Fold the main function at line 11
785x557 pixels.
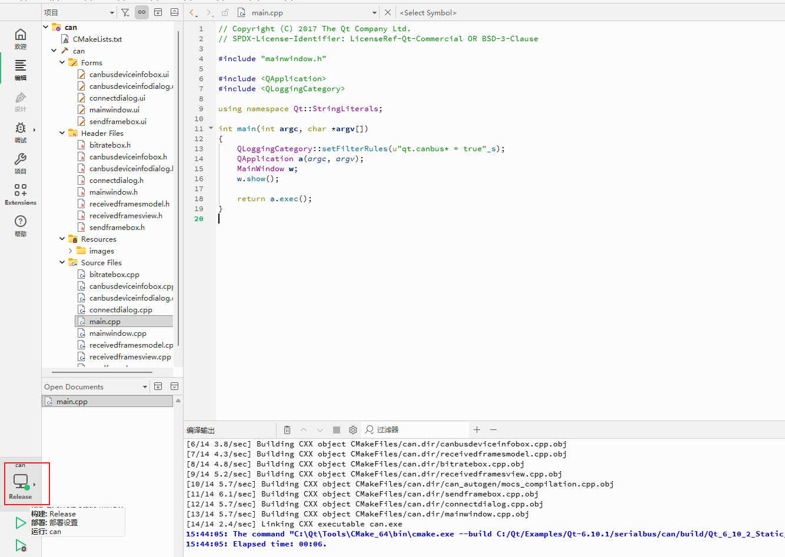[211, 128]
